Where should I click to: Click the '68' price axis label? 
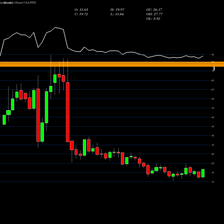(213, 80)
